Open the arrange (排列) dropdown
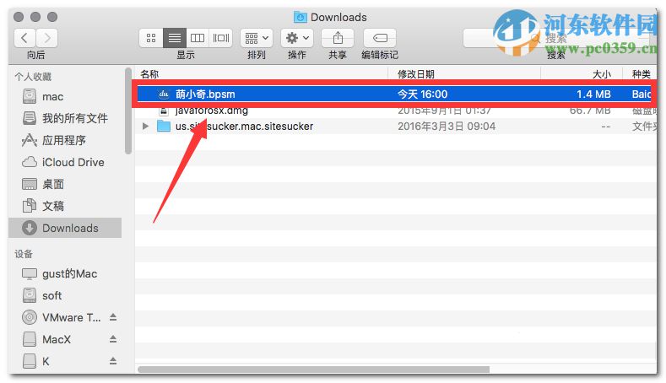 257,38
